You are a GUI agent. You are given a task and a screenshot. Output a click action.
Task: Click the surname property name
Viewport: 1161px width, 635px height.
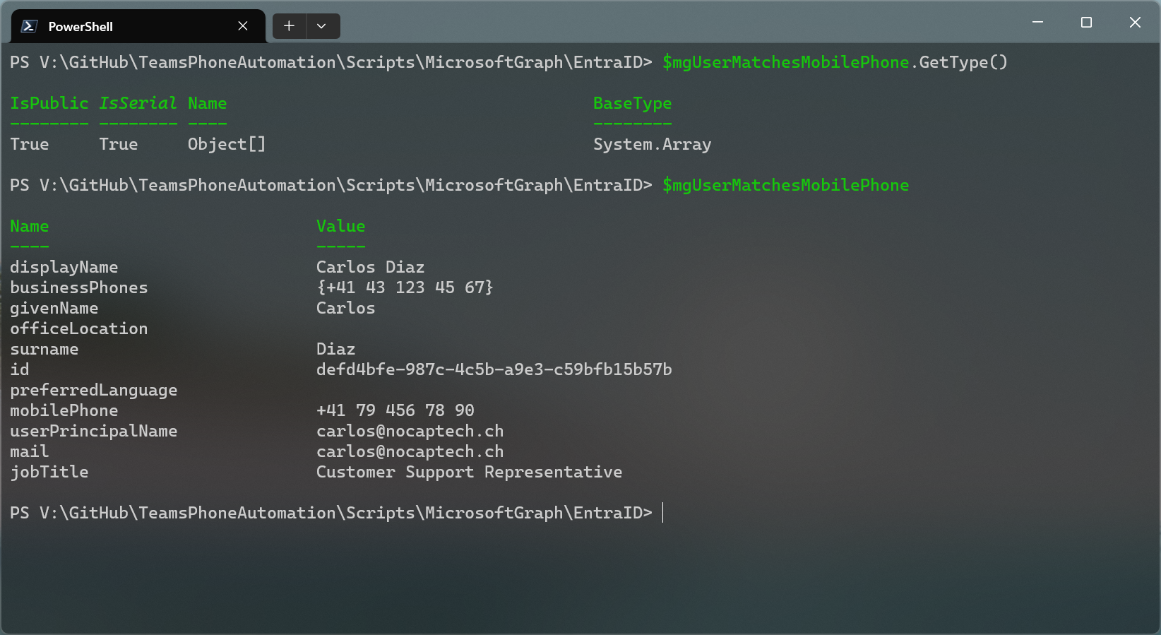click(x=44, y=349)
